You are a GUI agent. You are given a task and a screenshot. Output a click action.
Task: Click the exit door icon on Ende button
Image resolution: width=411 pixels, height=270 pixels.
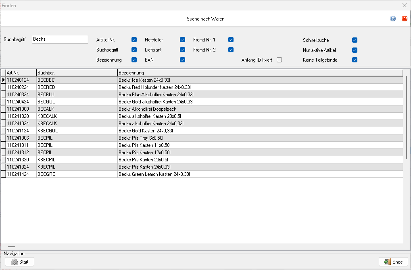tap(388, 262)
